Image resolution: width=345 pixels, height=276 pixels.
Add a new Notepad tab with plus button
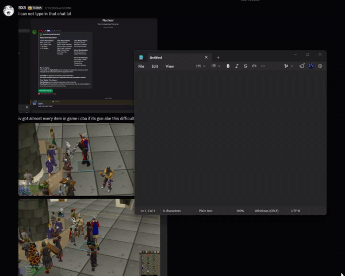218,57
